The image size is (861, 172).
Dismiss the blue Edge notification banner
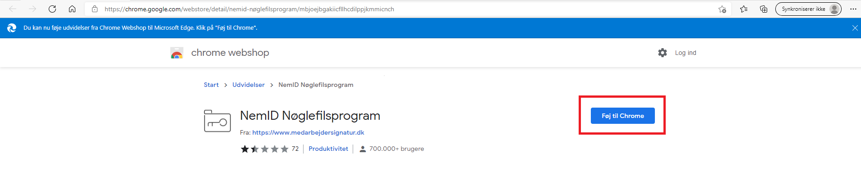coord(855,28)
